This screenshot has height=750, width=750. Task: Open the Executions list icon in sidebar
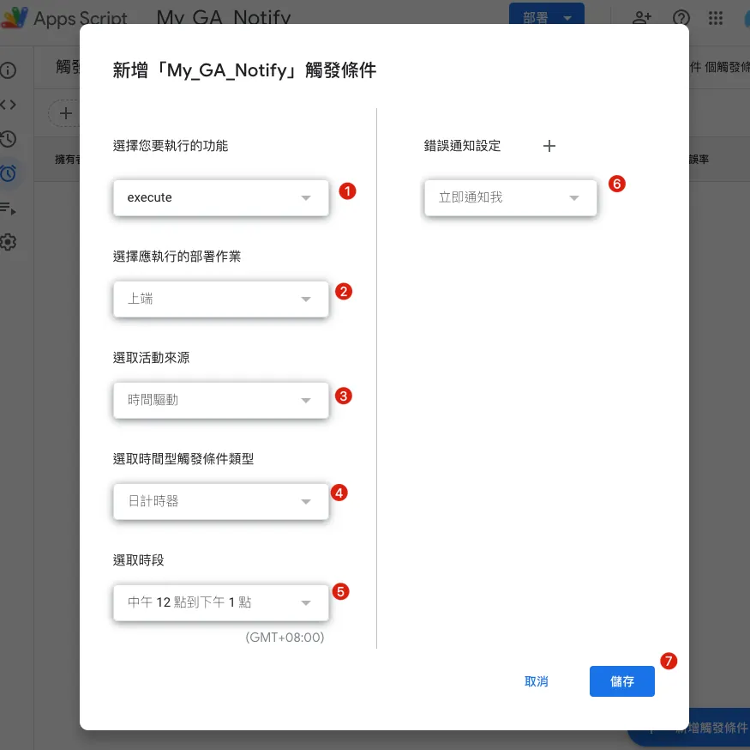click(9, 208)
